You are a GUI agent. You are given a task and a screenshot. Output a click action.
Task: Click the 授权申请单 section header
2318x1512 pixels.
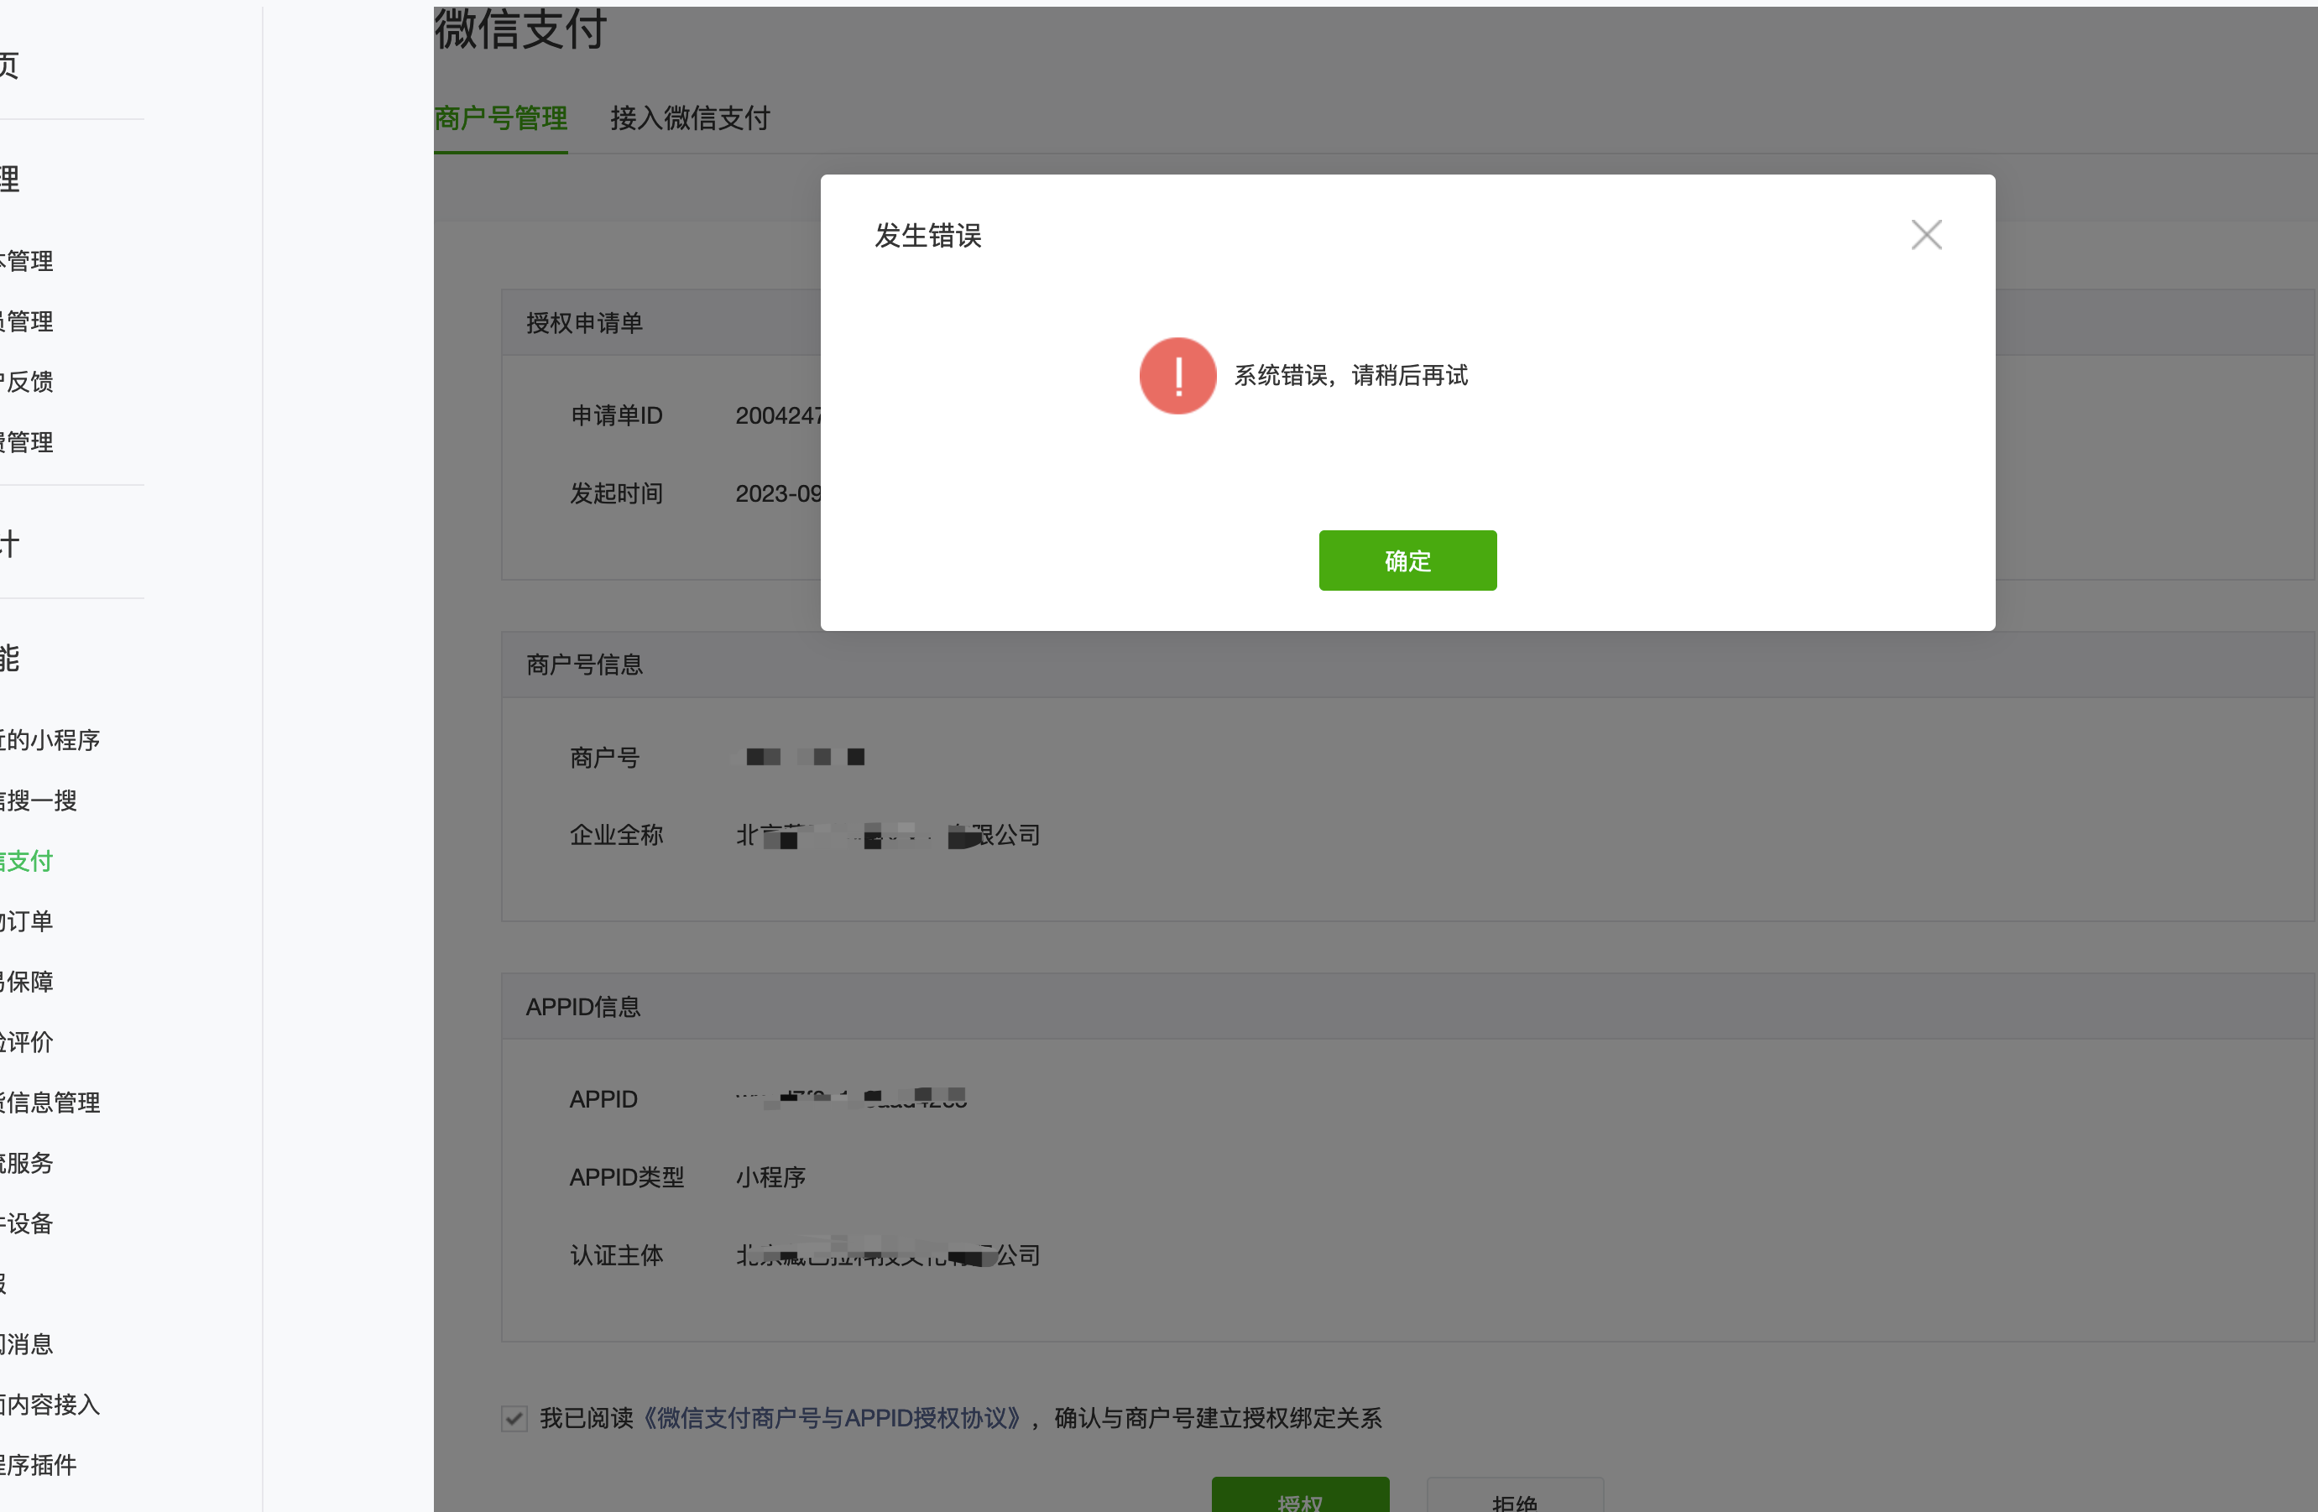584,323
